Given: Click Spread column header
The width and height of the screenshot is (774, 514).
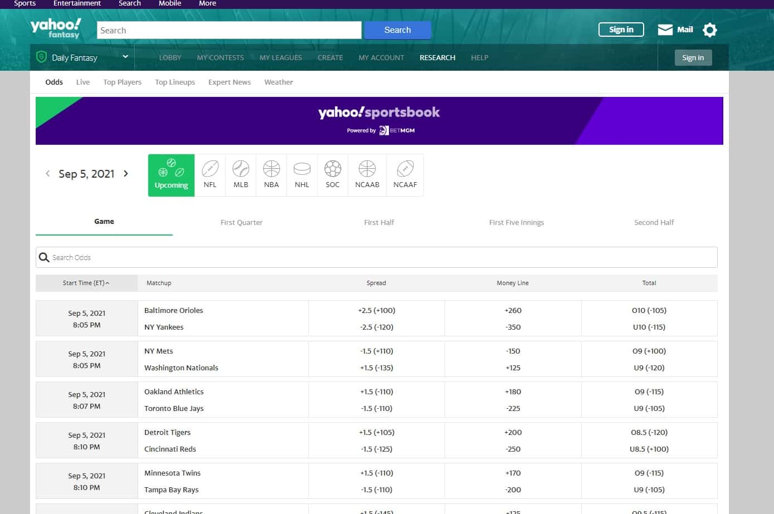Looking at the screenshot, I should (376, 283).
